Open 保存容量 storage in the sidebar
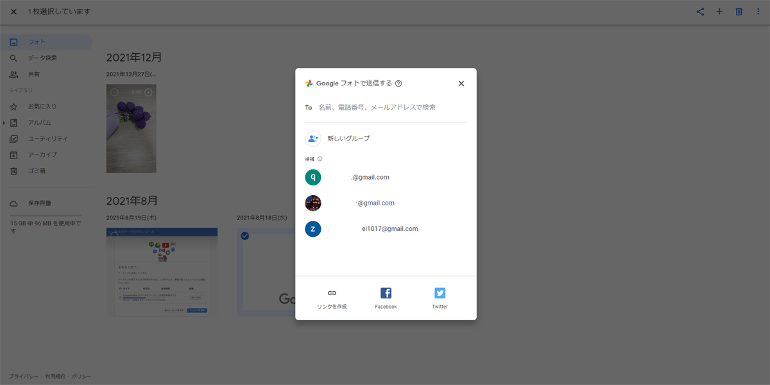 pos(46,203)
